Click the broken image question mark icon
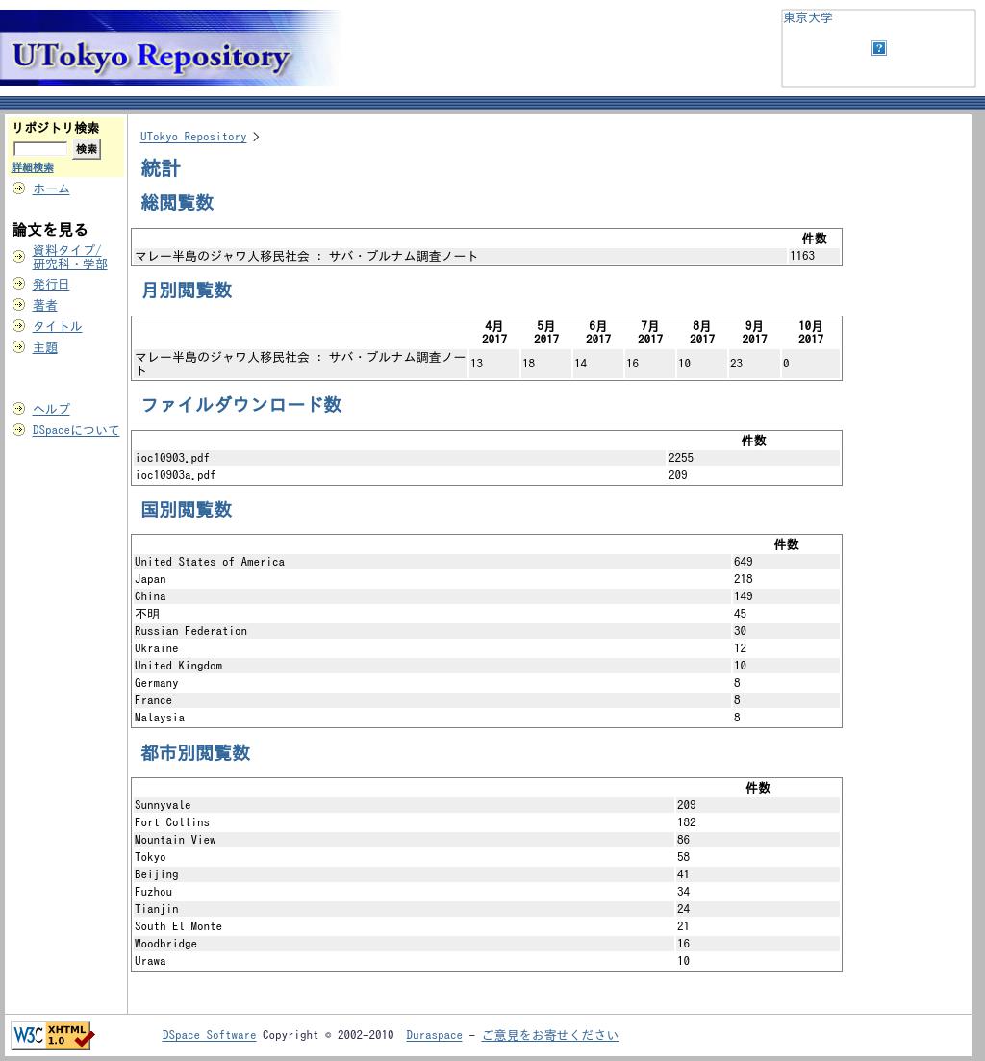The height and width of the screenshot is (1061, 985). click(x=879, y=48)
